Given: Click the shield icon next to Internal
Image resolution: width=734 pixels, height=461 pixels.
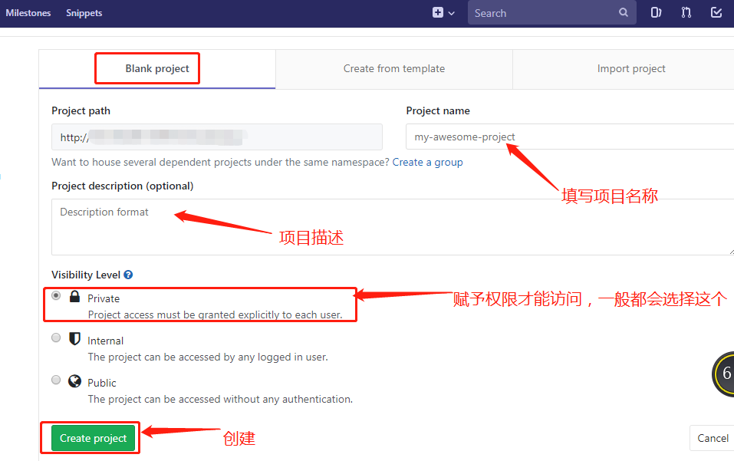Looking at the screenshot, I should (74, 338).
